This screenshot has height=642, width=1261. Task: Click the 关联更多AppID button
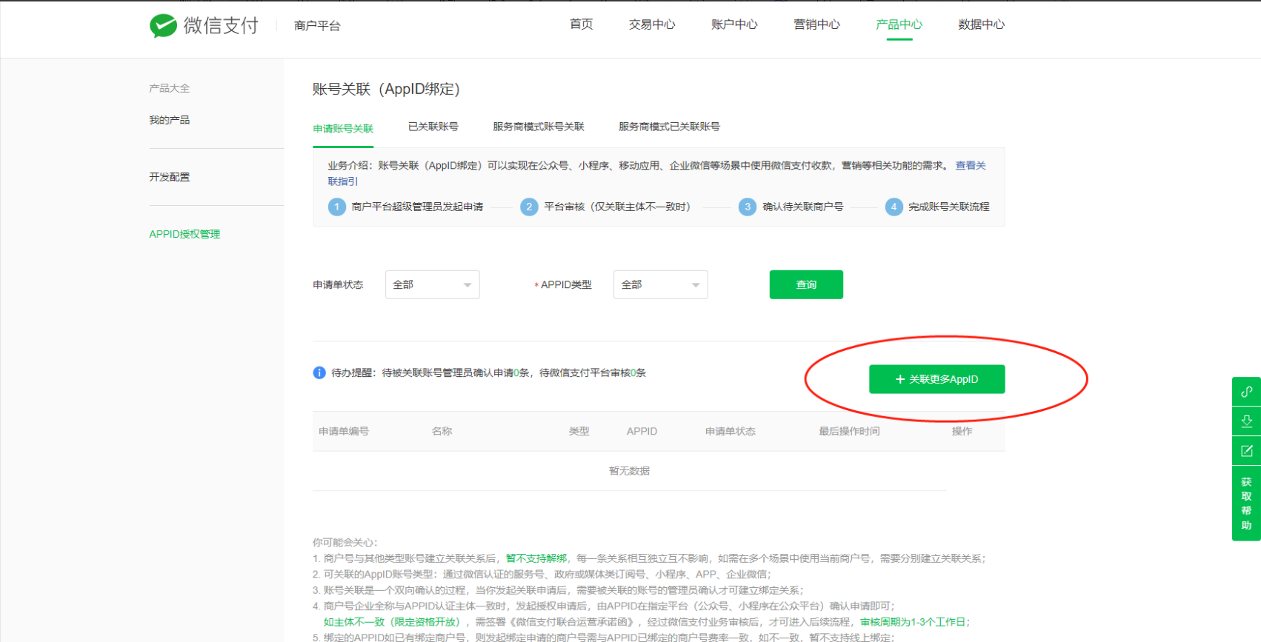click(936, 379)
